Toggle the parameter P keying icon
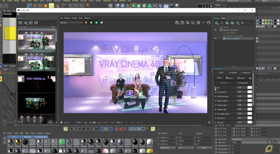The height and width of the screenshot is (154, 280). (143, 129)
